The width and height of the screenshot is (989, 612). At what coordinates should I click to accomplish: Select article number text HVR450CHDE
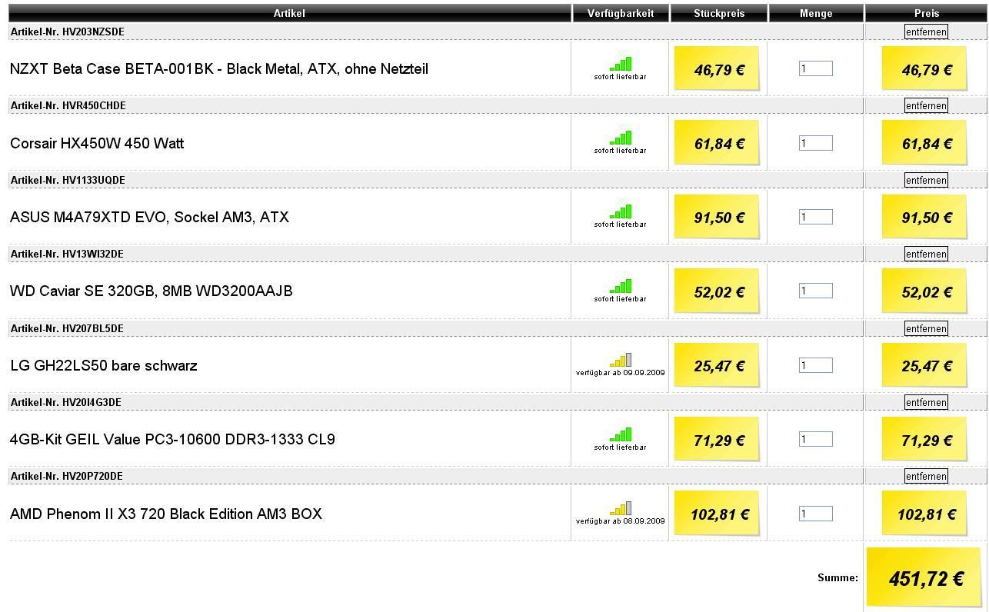point(94,105)
